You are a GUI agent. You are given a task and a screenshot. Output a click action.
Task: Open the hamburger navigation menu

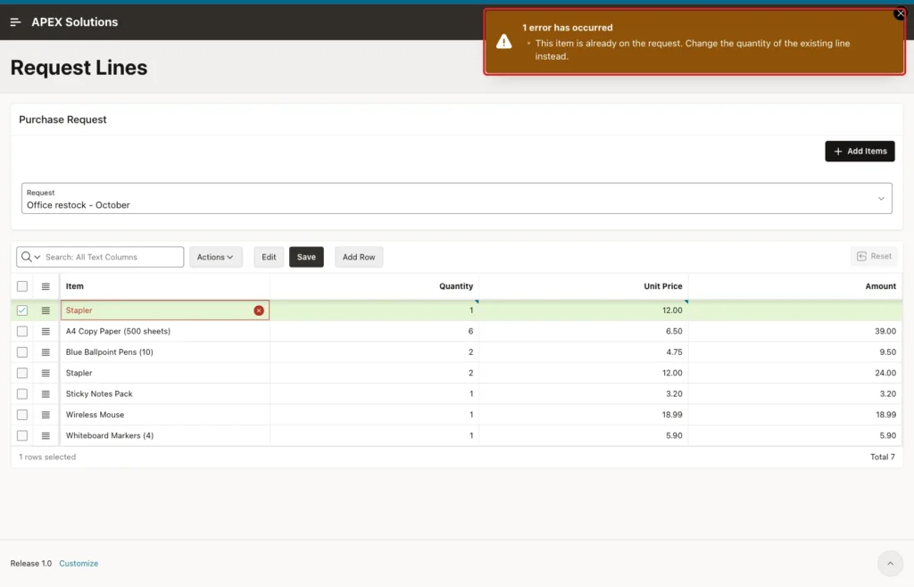coord(16,22)
